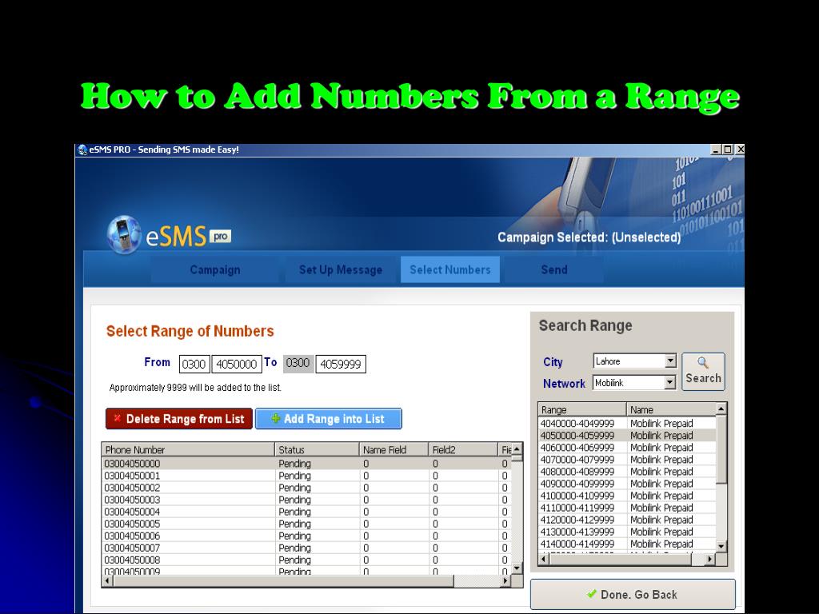Click Campaign Selected: (Unselected) label
The width and height of the screenshot is (819, 614).
point(589,237)
